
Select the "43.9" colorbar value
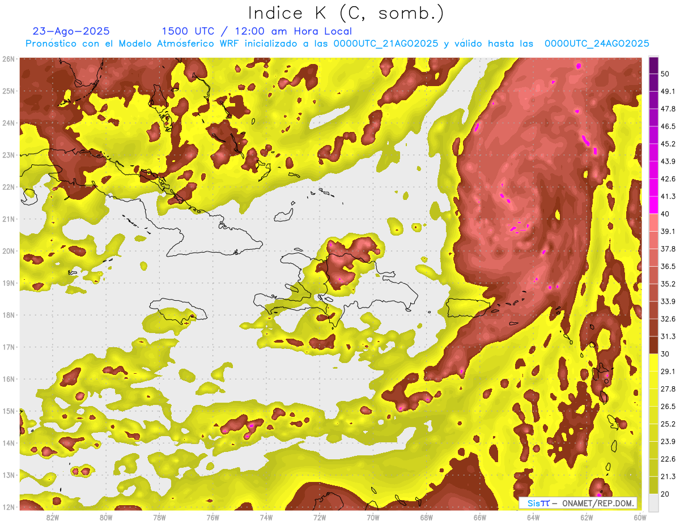click(668, 161)
